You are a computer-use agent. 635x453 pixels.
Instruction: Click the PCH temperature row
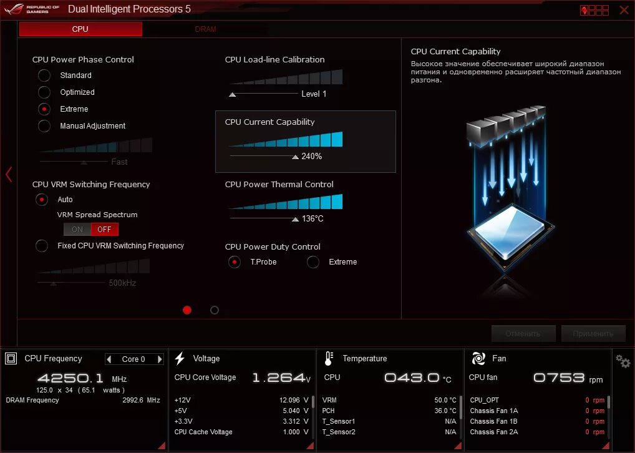(x=389, y=411)
